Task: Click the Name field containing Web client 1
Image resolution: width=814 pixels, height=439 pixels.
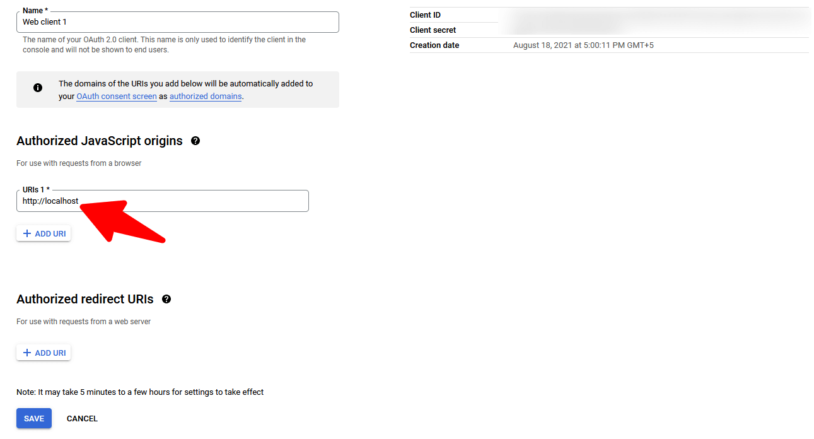Action: 178,22
